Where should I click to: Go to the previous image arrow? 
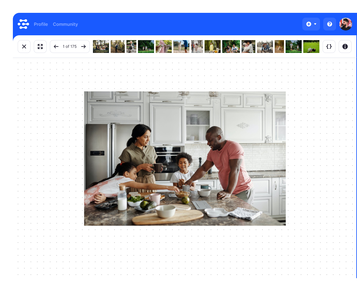tap(56, 47)
